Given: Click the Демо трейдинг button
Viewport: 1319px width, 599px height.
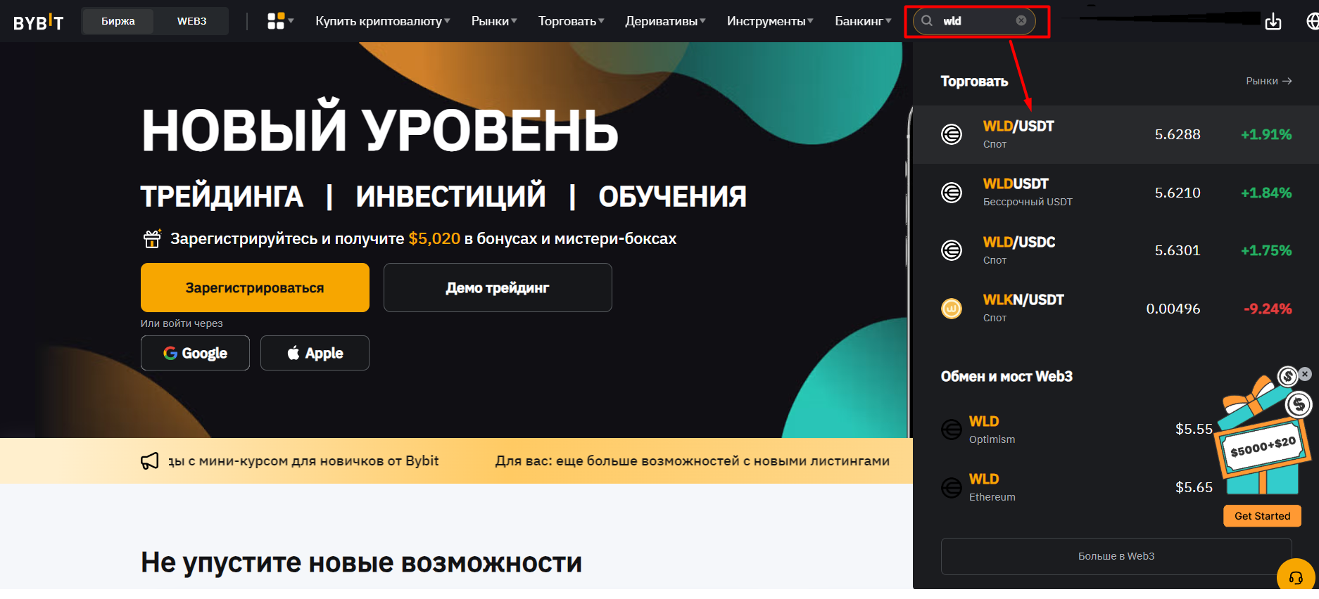Looking at the screenshot, I should coord(498,288).
